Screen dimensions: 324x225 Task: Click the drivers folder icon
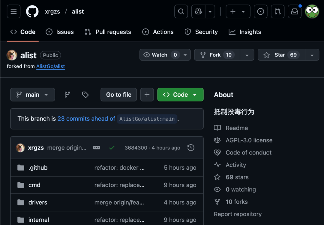[x=21, y=202]
